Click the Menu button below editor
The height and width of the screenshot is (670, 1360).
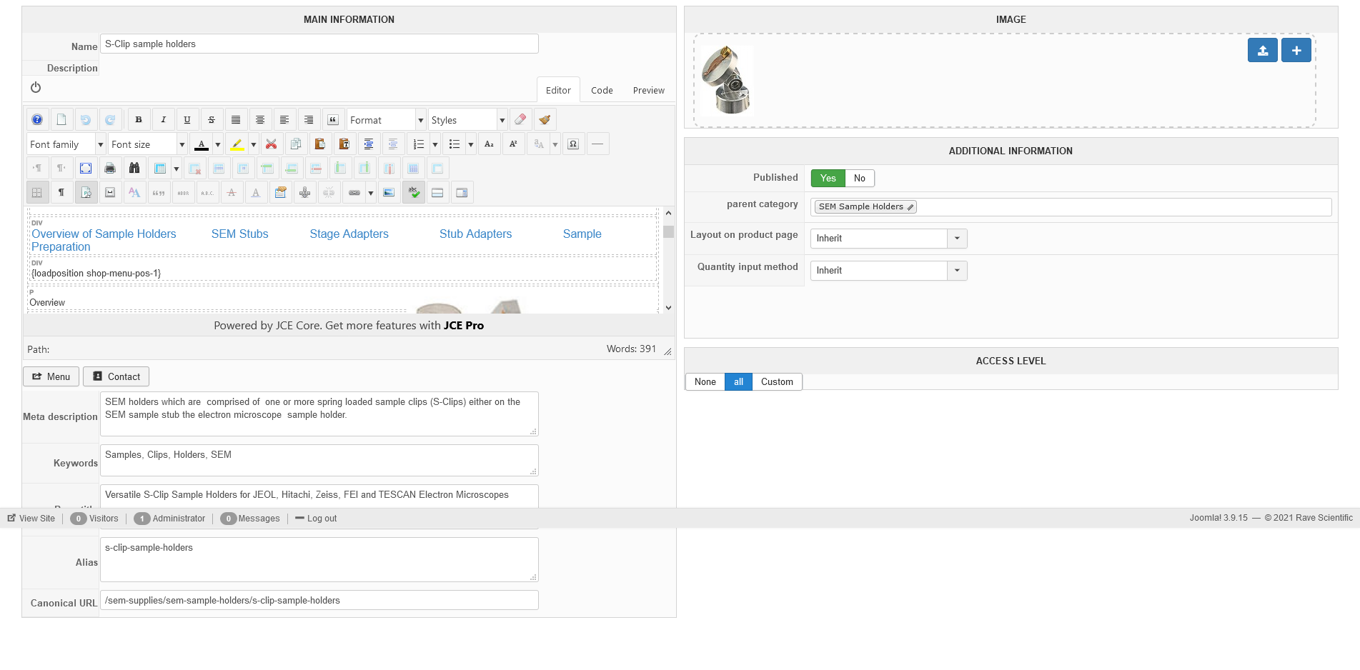tap(51, 376)
